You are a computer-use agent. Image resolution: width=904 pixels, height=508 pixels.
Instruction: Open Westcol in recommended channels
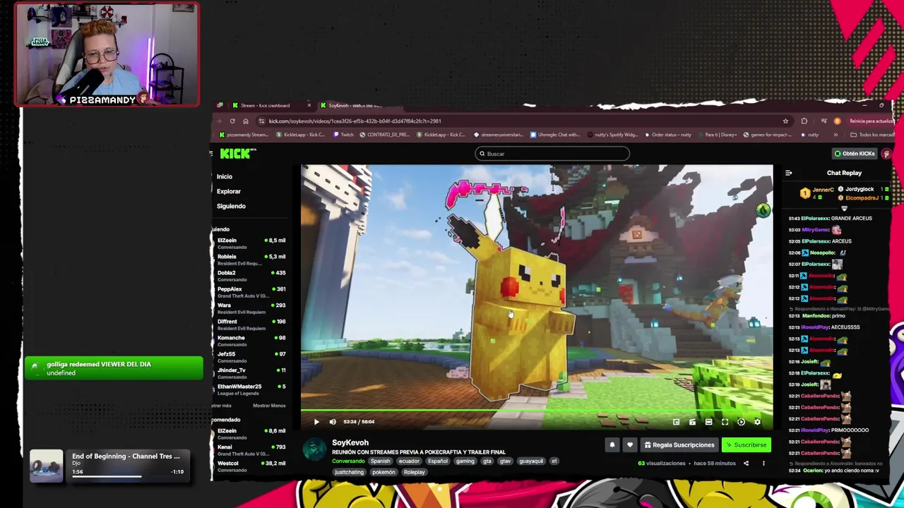(x=251, y=466)
